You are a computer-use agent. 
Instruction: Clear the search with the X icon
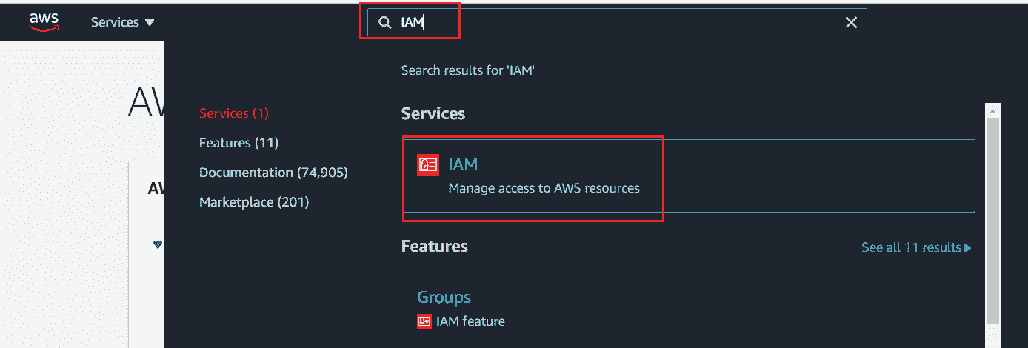(851, 23)
